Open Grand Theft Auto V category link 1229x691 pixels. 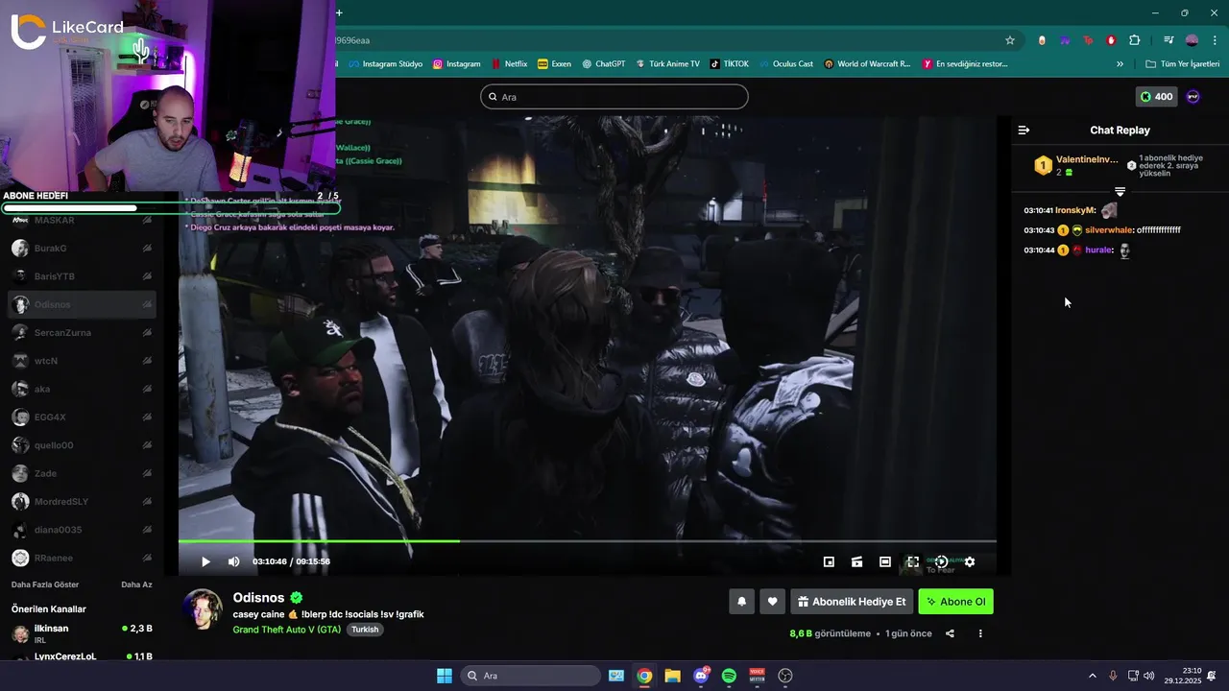point(286,630)
